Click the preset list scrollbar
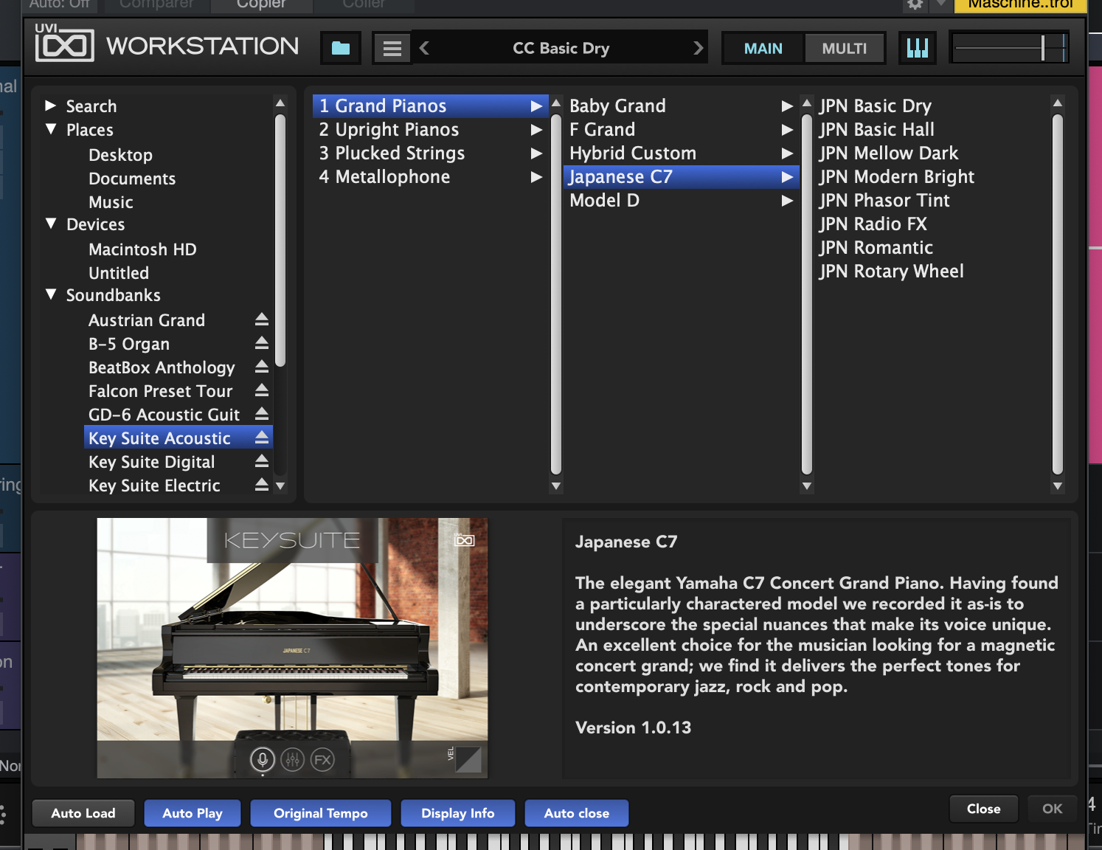This screenshot has width=1102, height=850. point(1058,294)
